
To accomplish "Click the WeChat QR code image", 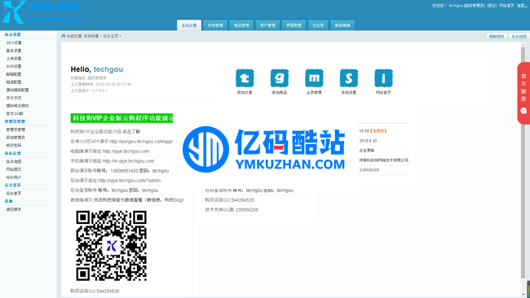I will tap(111, 246).
